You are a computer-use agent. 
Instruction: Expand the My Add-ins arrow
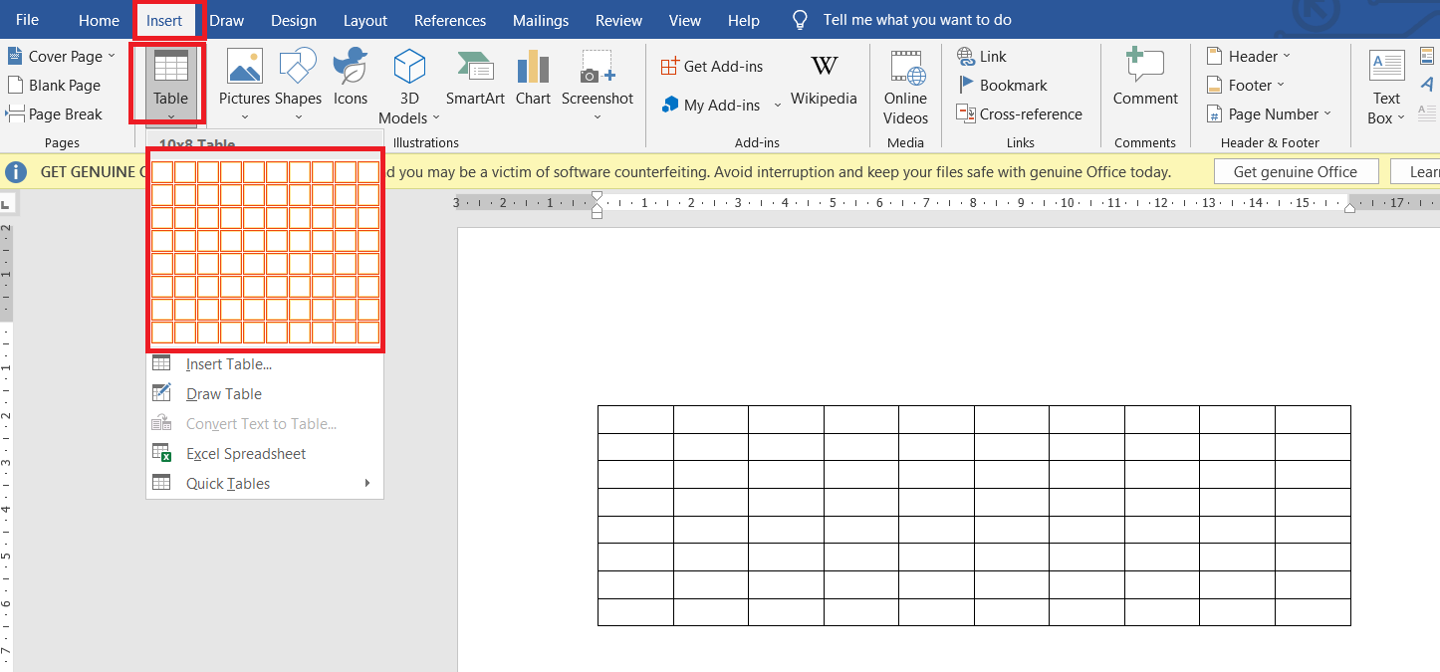(x=778, y=106)
